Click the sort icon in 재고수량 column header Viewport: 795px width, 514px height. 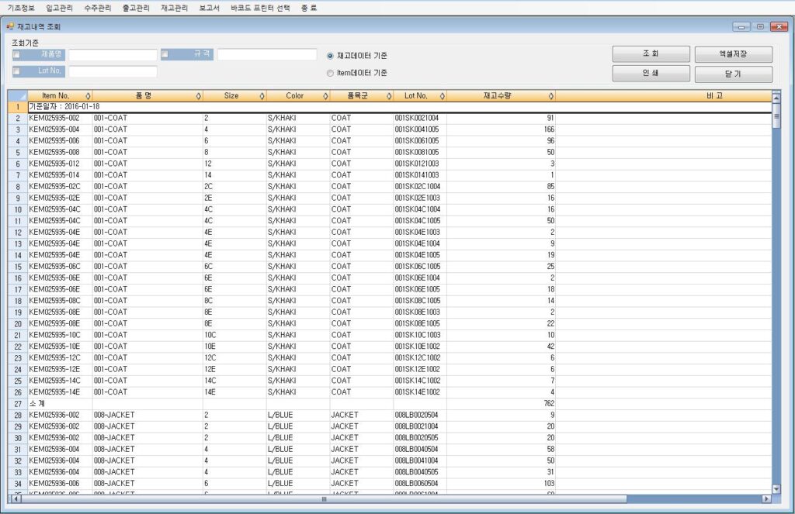(x=551, y=96)
